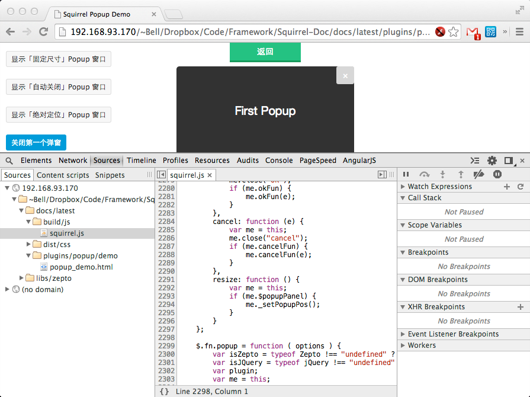This screenshot has width=530, height=397.
Task: Switch to the Console tab
Action: point(279,161)
